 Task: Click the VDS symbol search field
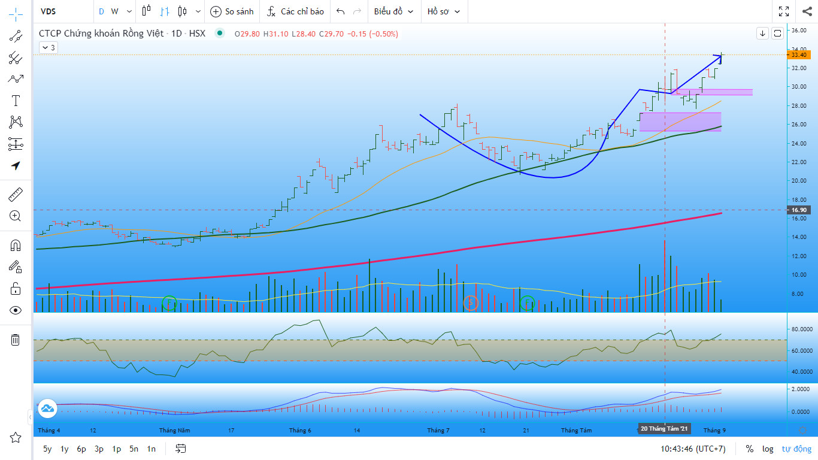63,11
